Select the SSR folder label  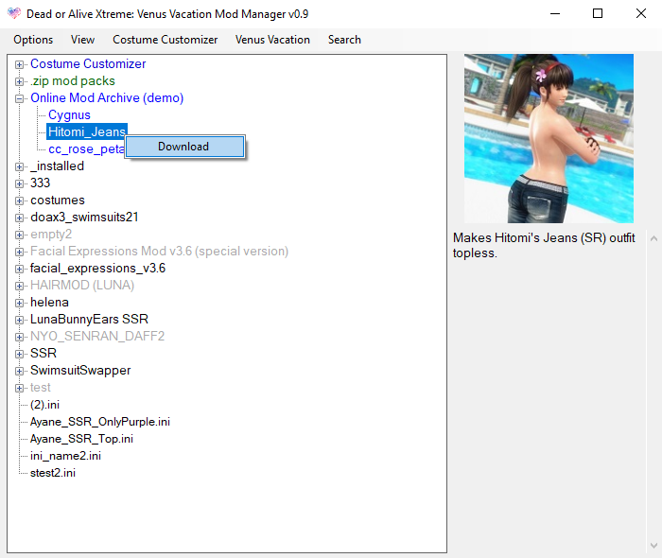pyautogui.click(x=44, y=353)
